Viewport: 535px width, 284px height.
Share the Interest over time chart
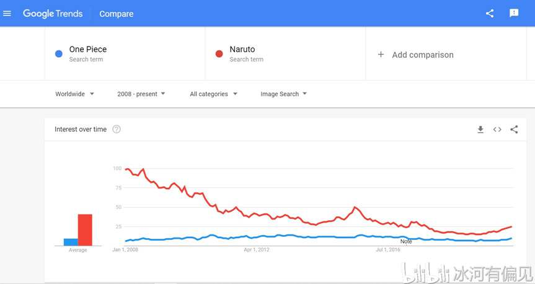[x=514, y=130]
